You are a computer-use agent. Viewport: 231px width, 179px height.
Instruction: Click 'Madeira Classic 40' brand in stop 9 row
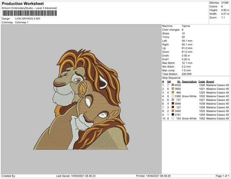(x=218, y=115)
